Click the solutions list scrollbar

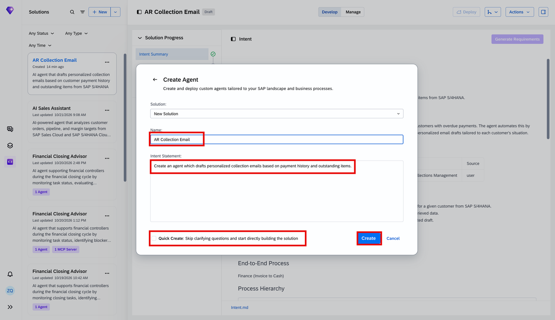124,117
